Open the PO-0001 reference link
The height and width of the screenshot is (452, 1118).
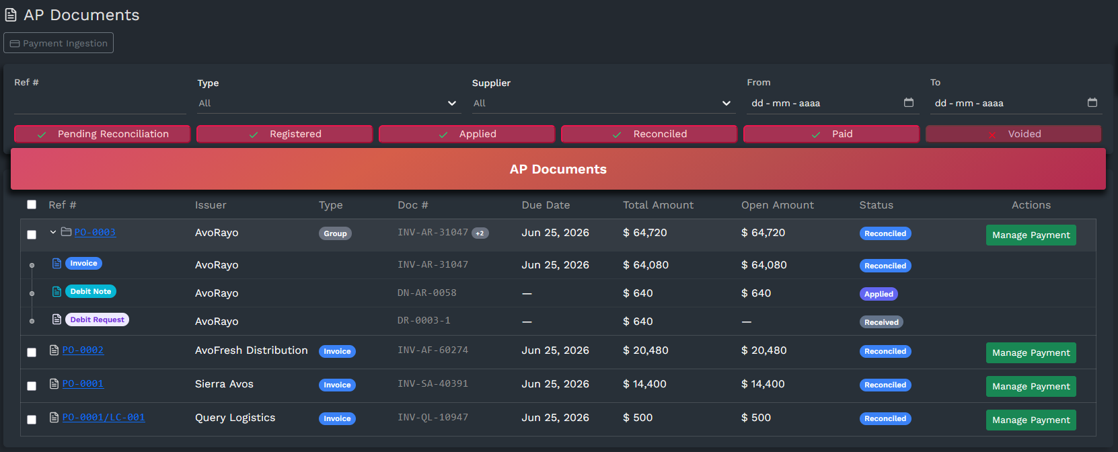click(83, 383)
